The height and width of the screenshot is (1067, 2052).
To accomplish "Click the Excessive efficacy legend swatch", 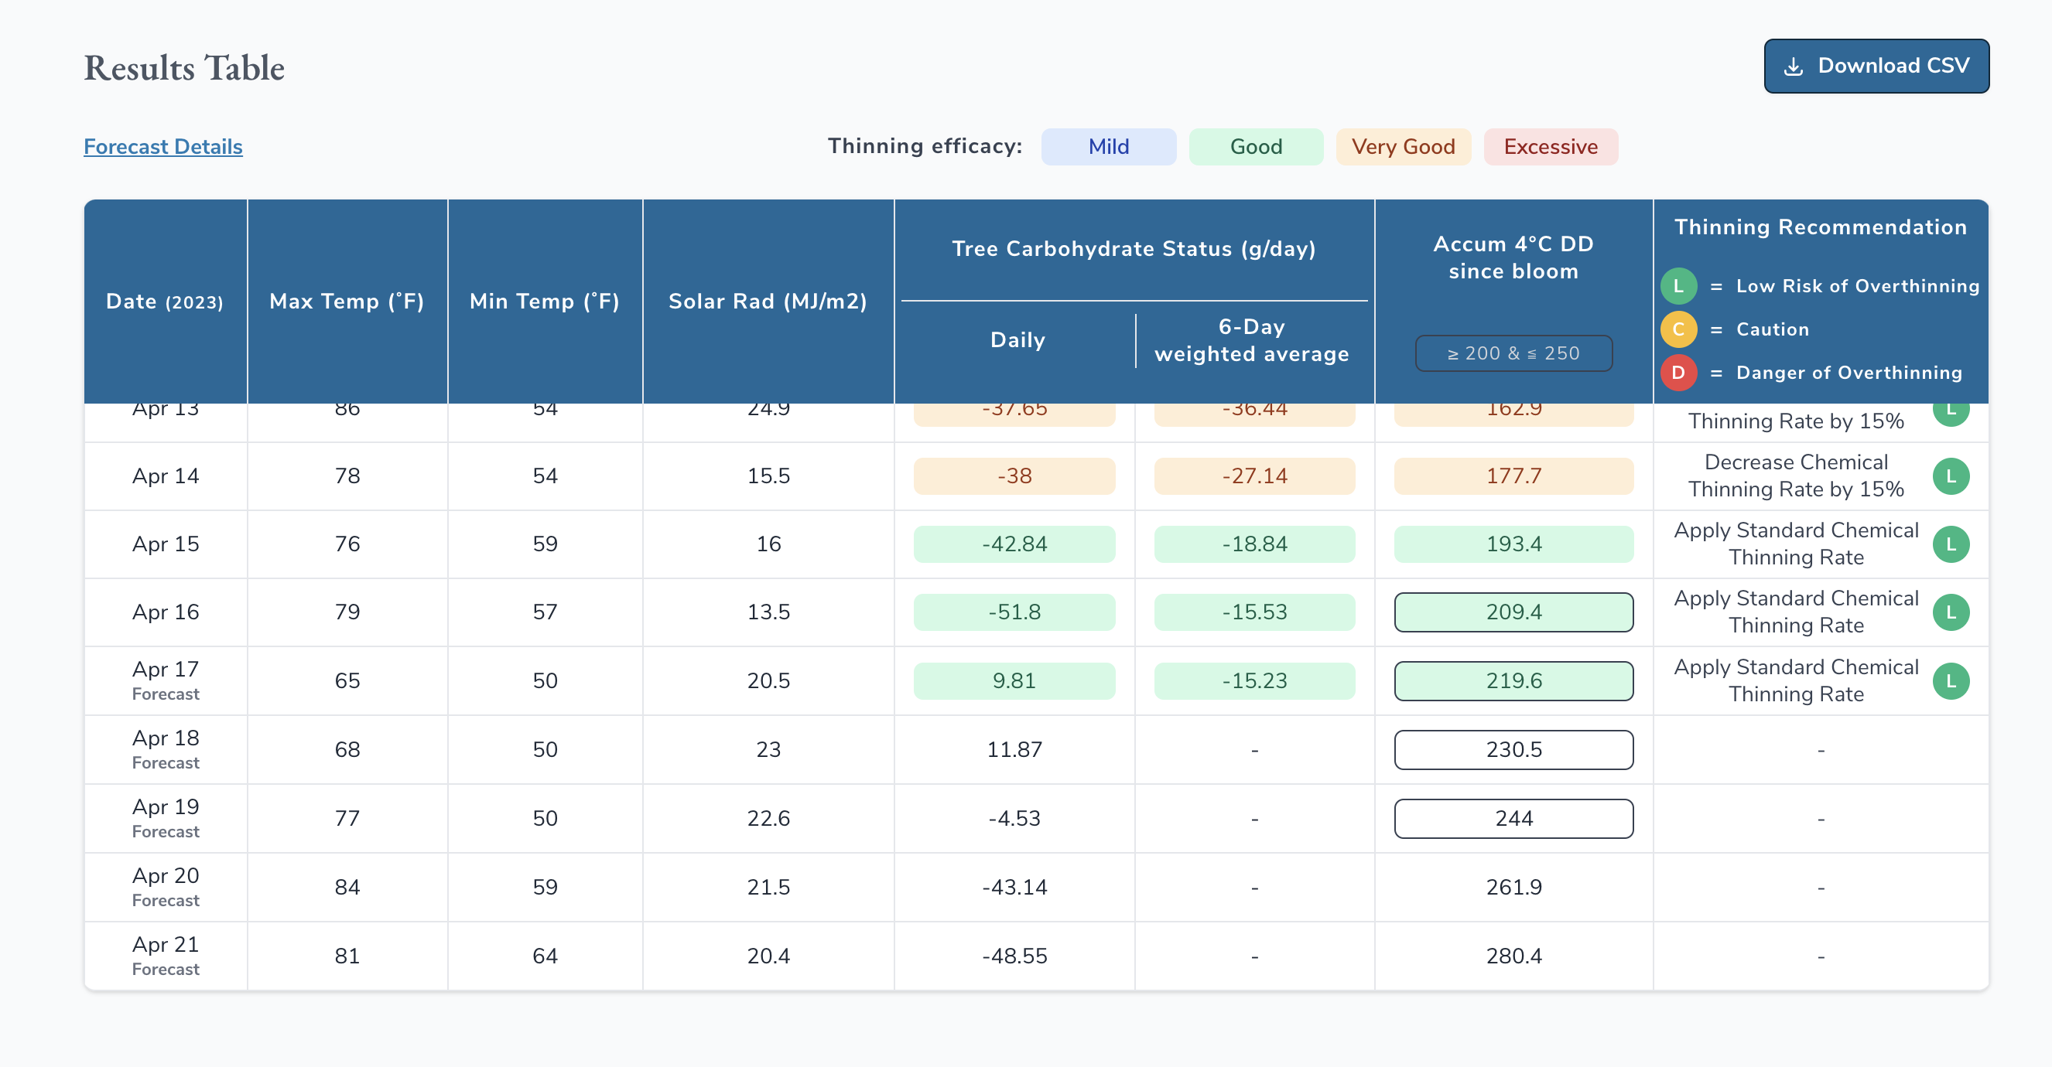I will (1549, 146).
